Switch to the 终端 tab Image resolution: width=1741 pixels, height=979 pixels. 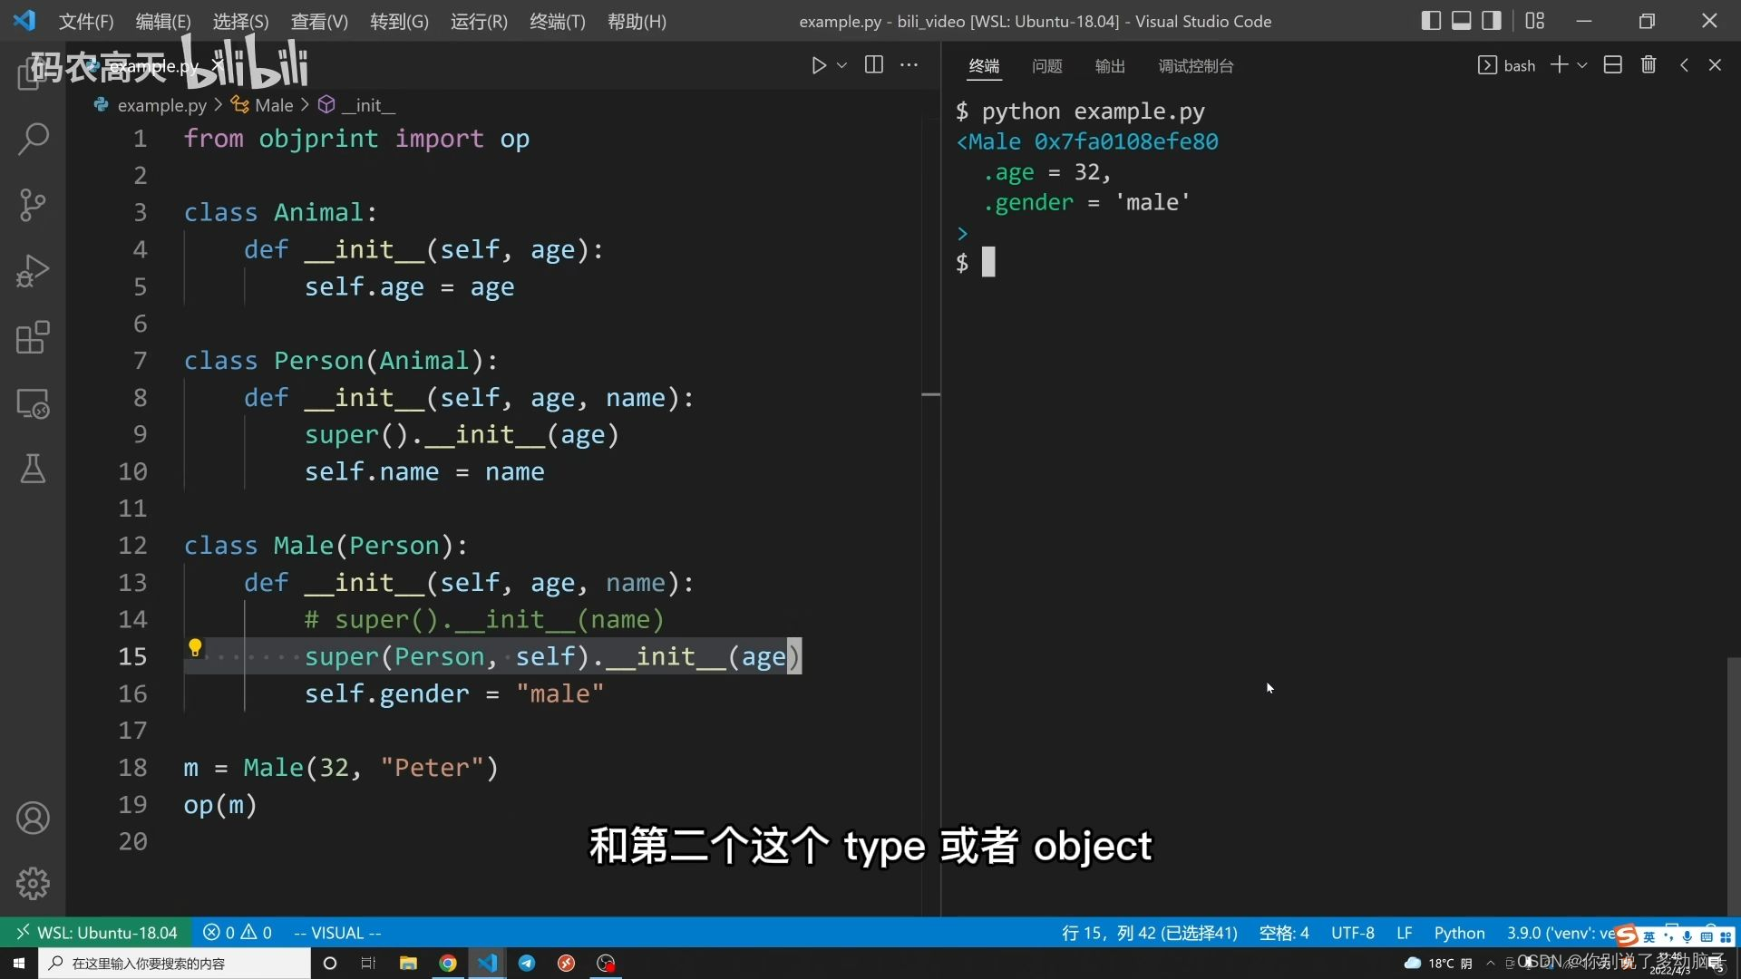984,65
